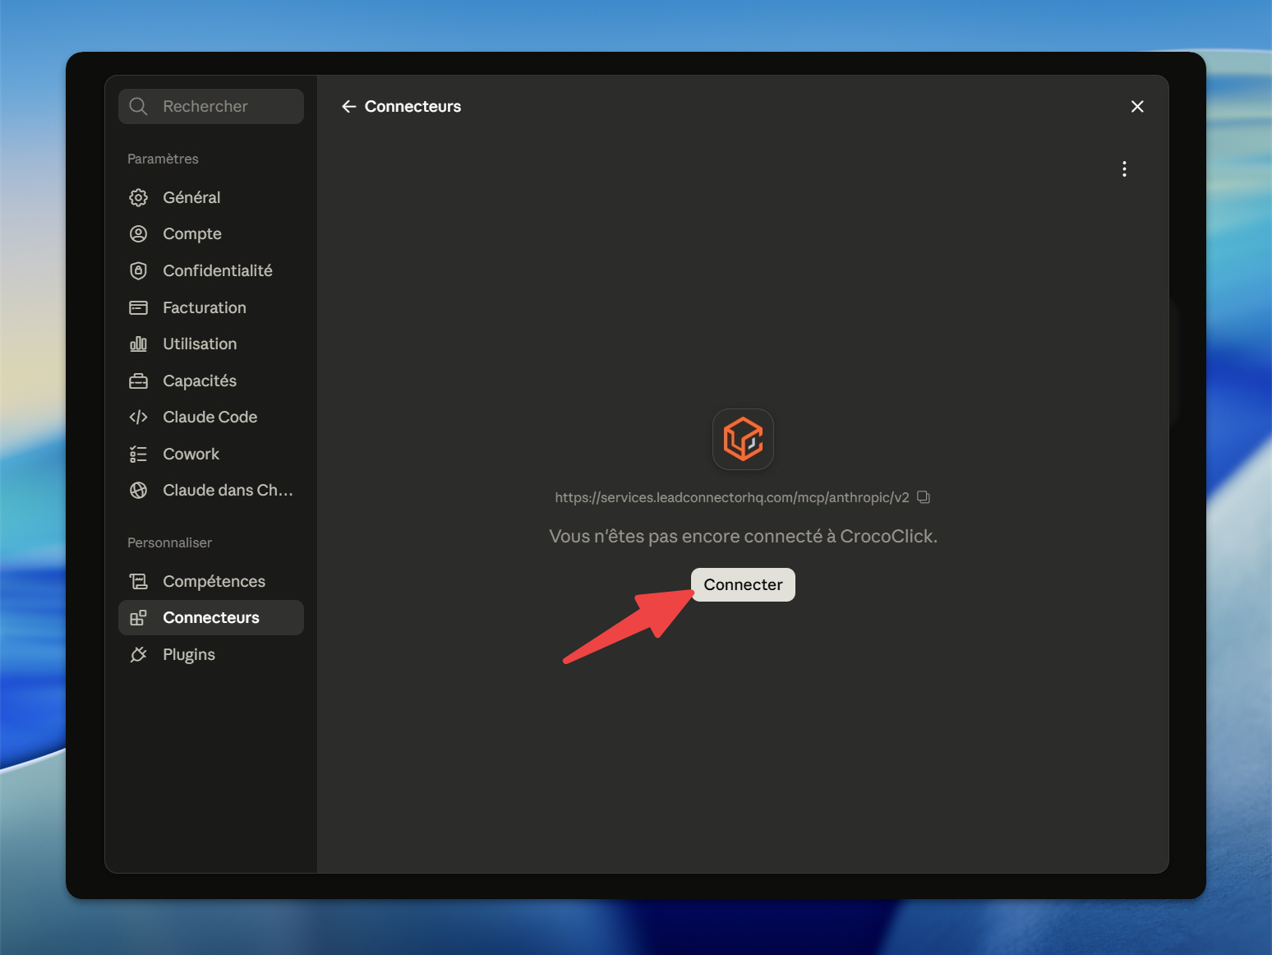Click the Connecteurs blocks icon
The width and height of the screenshot is (1272, 955).
[139, 617]
